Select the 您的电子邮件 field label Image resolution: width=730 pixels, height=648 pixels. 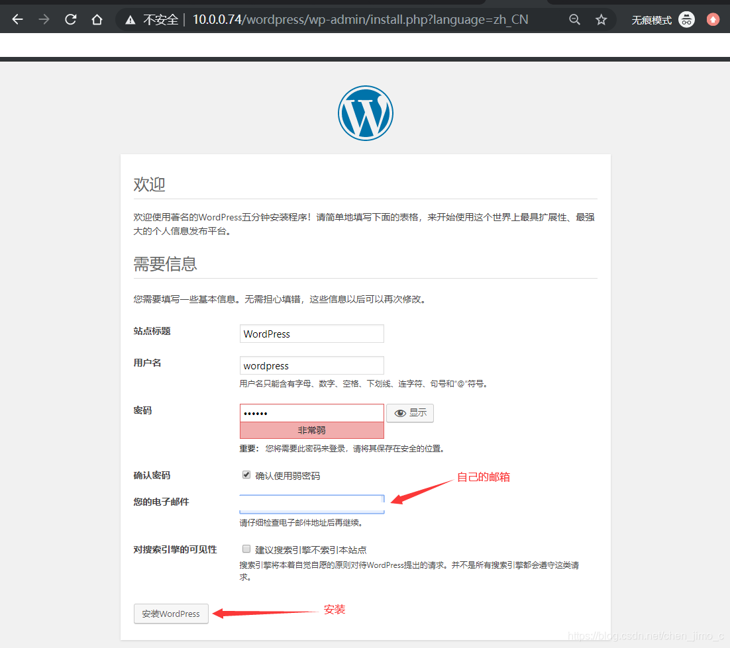[161, 502]
